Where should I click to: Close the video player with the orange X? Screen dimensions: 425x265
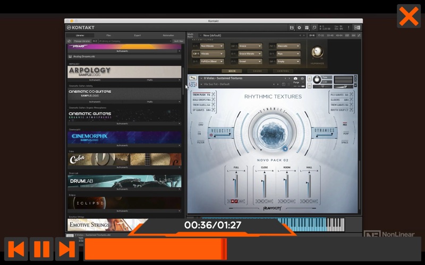click(409, 16)
